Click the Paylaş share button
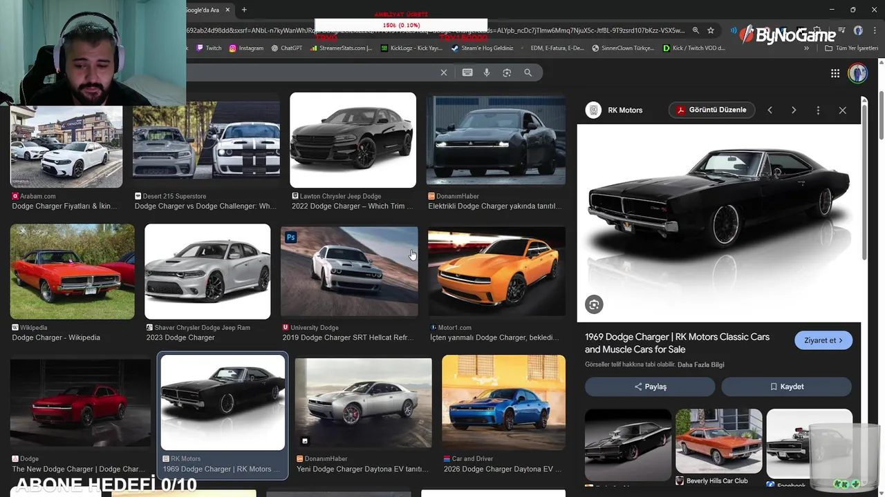This screenshot has height=497, width=885. 650,387
